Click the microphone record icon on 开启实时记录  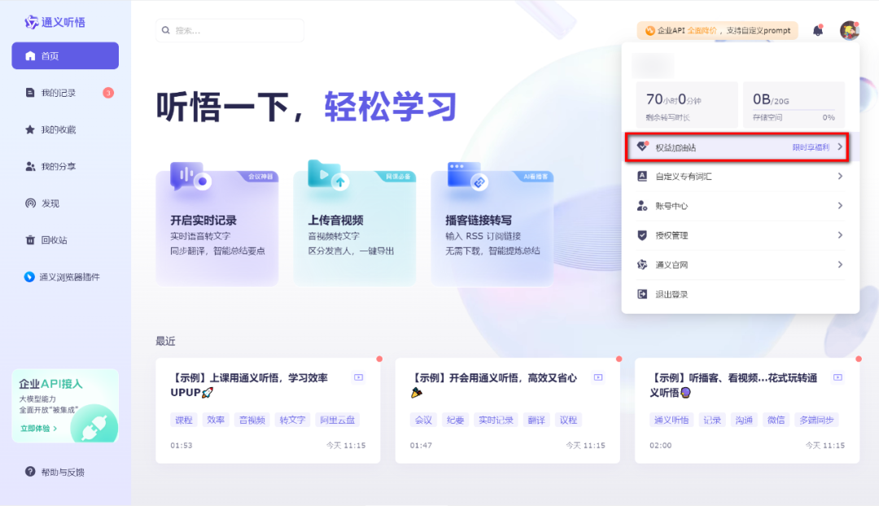pyautogui.click(x=190, y=177)
